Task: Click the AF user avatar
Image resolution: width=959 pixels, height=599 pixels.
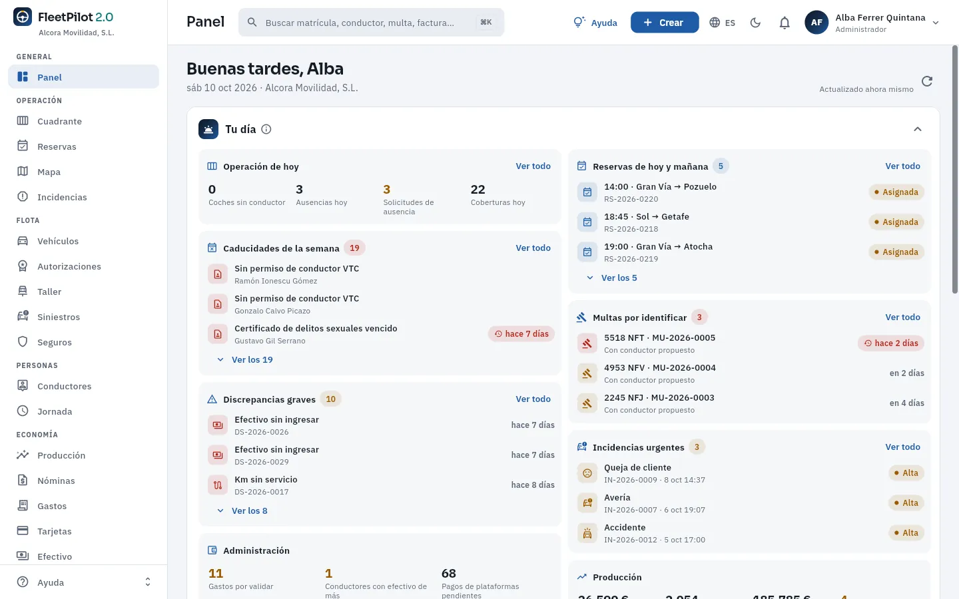Action: click(x=816, y=23)
